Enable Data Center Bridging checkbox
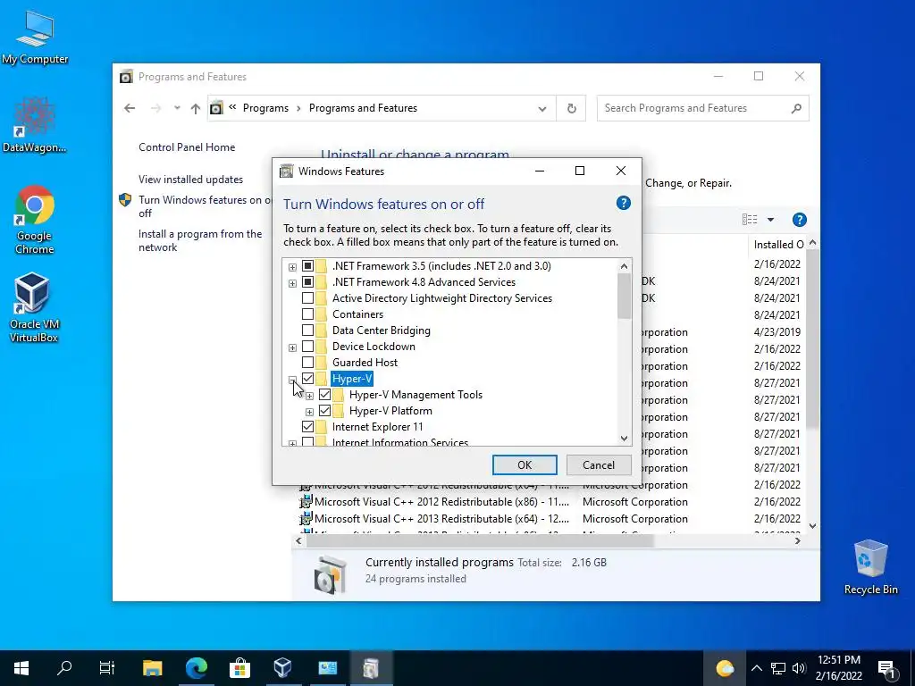The image size is (915, 686). coord(307,330)
